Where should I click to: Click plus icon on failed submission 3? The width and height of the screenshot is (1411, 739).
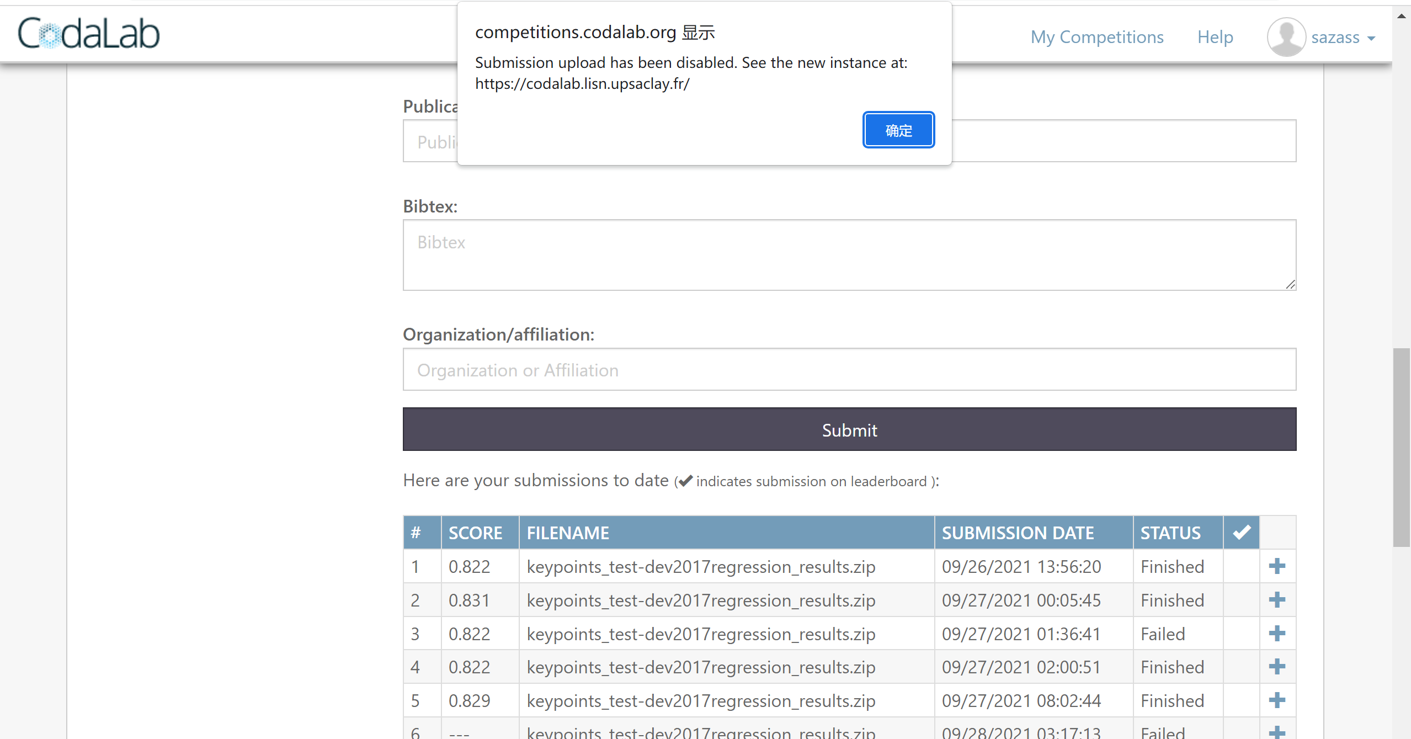[1276, 634]
